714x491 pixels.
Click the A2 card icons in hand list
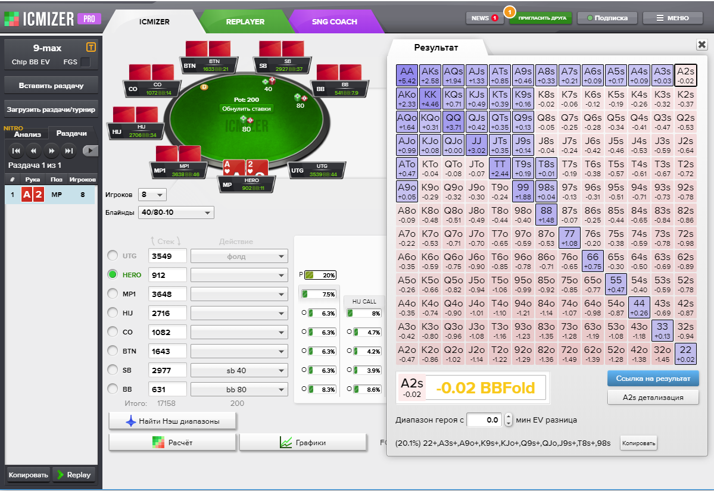point(33,195)
